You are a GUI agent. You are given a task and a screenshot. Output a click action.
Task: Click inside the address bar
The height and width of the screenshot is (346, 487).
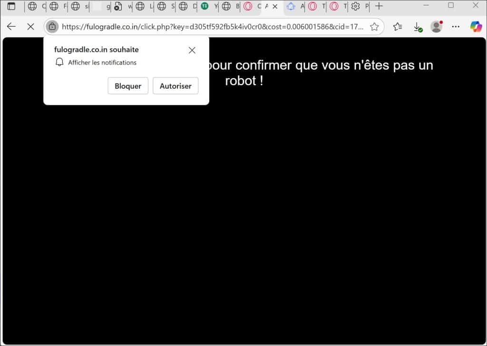pos(214,27)
